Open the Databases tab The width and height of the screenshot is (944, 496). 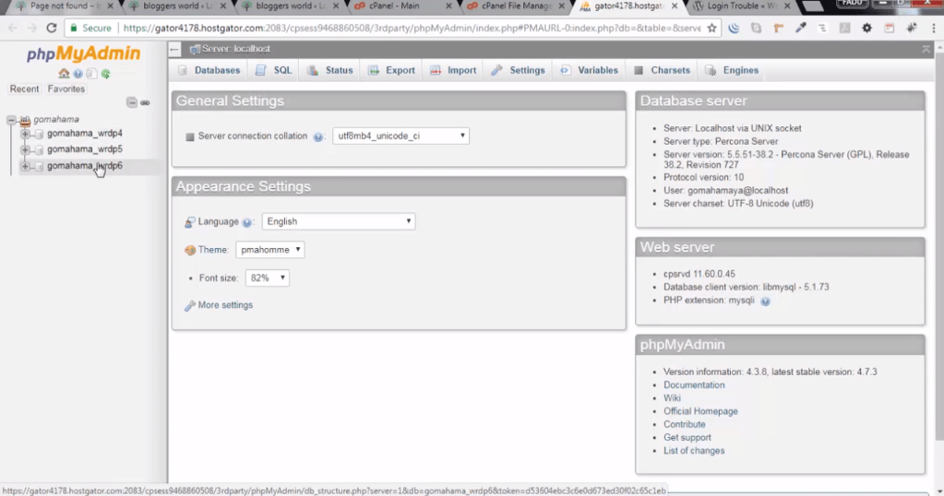point(209,70)
